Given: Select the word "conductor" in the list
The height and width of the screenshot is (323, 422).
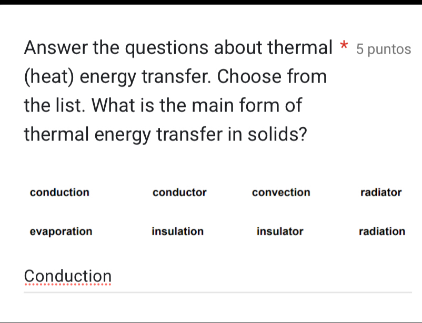Looking at the screenshot, I should pyautogui.click(x=179, y=193).
